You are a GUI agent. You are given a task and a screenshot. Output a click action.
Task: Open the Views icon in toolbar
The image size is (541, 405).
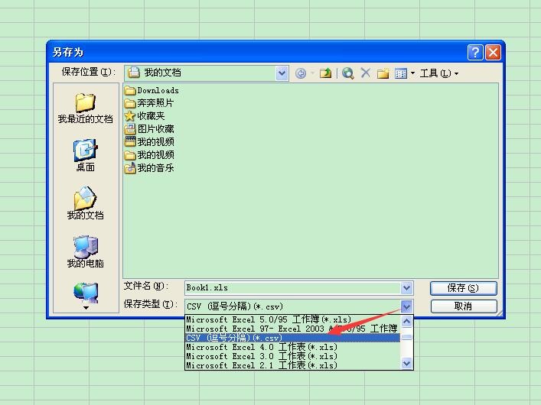tap(401, 73)
